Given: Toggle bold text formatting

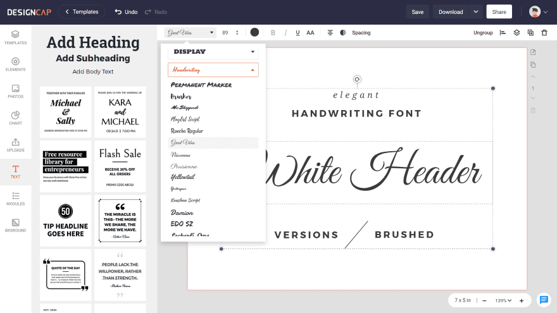Looking at the screenshot, I should coord(273,32).
